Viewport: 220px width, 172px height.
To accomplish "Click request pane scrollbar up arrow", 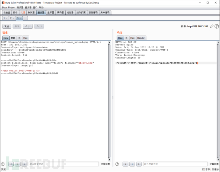I will click(x=109, y=42).
